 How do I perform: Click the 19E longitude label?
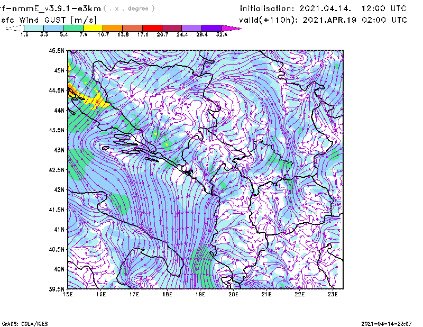200,294
